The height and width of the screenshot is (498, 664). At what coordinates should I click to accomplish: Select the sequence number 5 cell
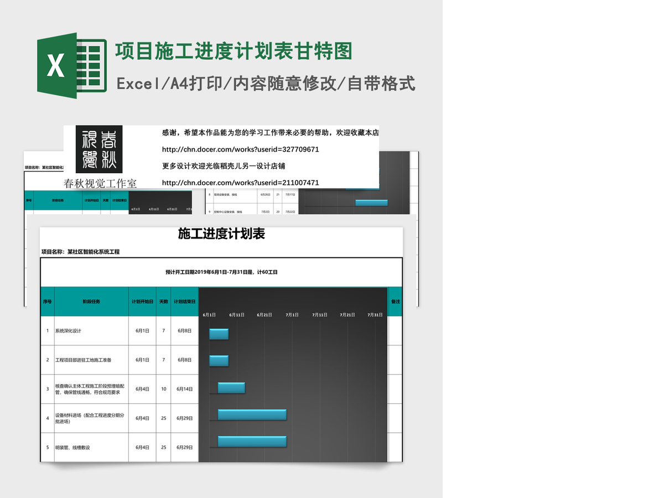[47, 448]
